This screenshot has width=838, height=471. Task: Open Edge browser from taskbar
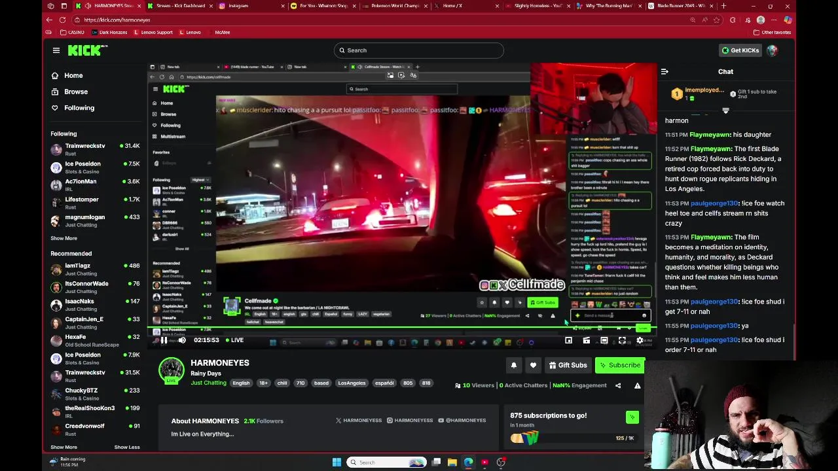[x=469, y=462]
